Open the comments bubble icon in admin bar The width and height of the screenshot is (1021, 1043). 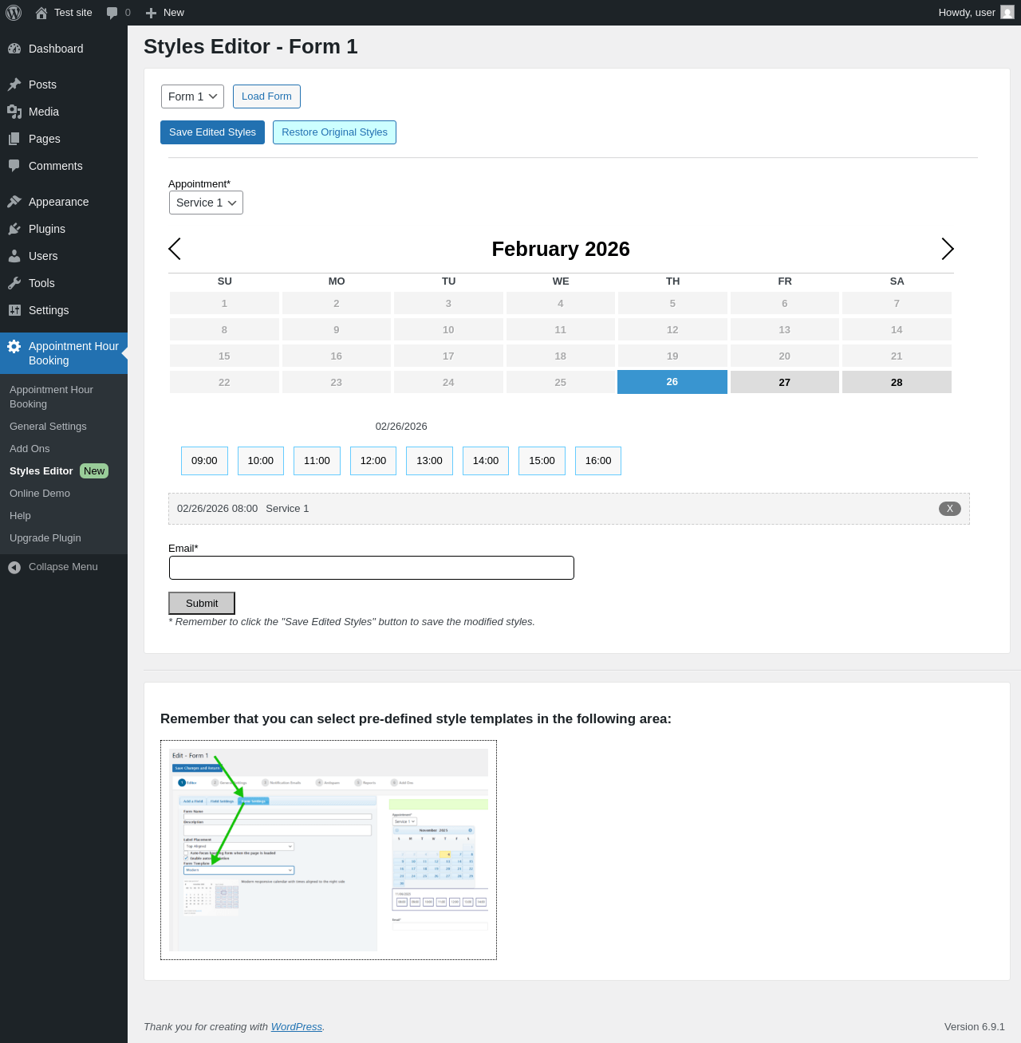coord(112,13)
